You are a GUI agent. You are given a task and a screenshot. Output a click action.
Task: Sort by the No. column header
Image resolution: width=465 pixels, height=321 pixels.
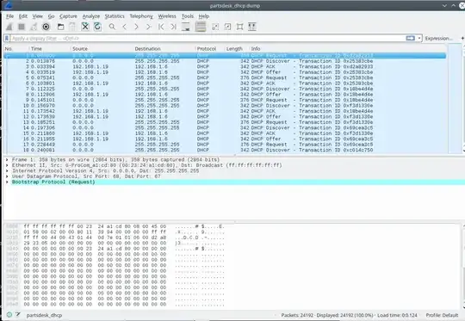pos(16,48)
